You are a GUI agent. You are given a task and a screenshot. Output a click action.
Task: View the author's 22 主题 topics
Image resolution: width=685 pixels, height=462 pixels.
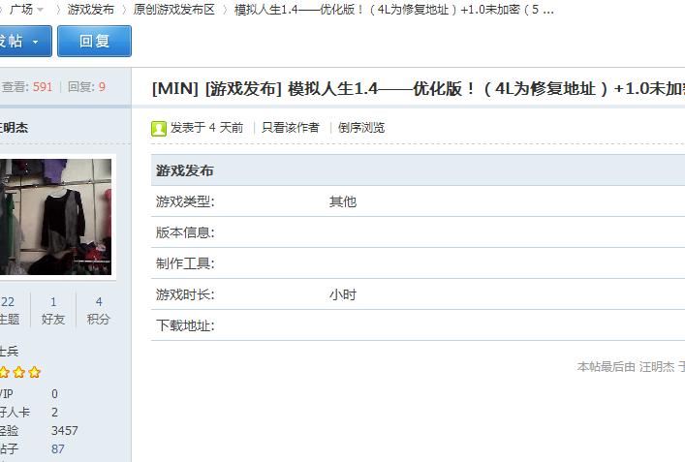tap(9, 310)
